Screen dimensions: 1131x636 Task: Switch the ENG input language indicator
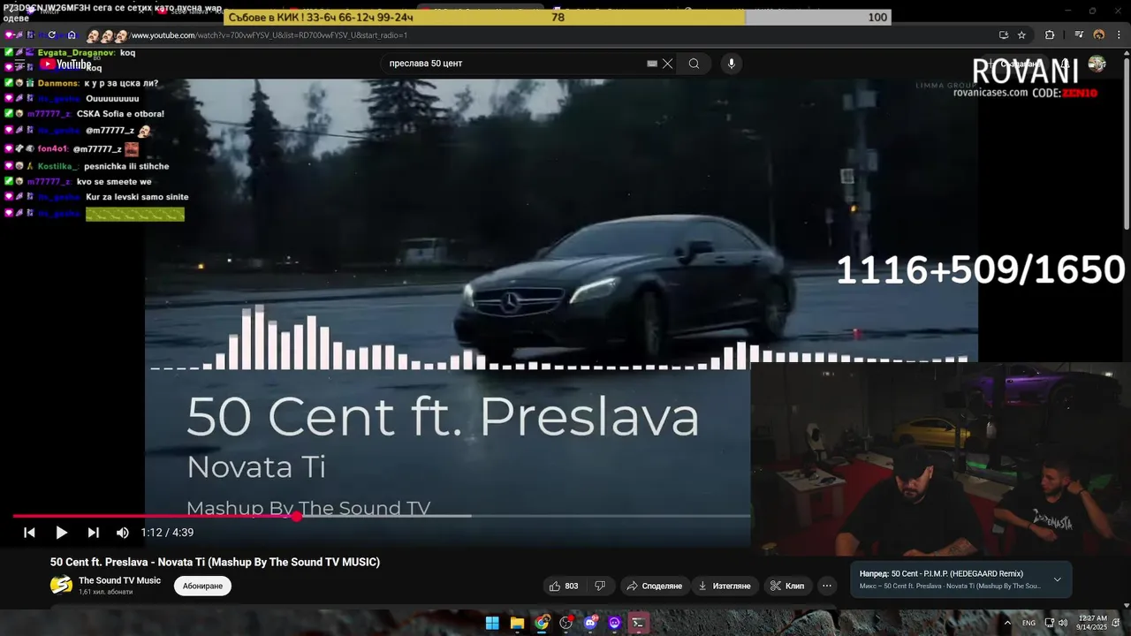point(1029,623)
